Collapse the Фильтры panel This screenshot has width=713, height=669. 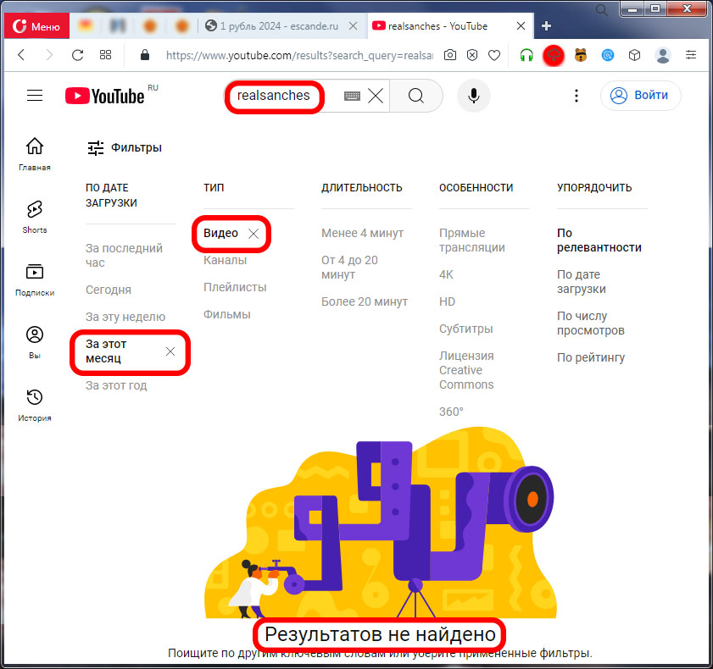coord(125,147)
